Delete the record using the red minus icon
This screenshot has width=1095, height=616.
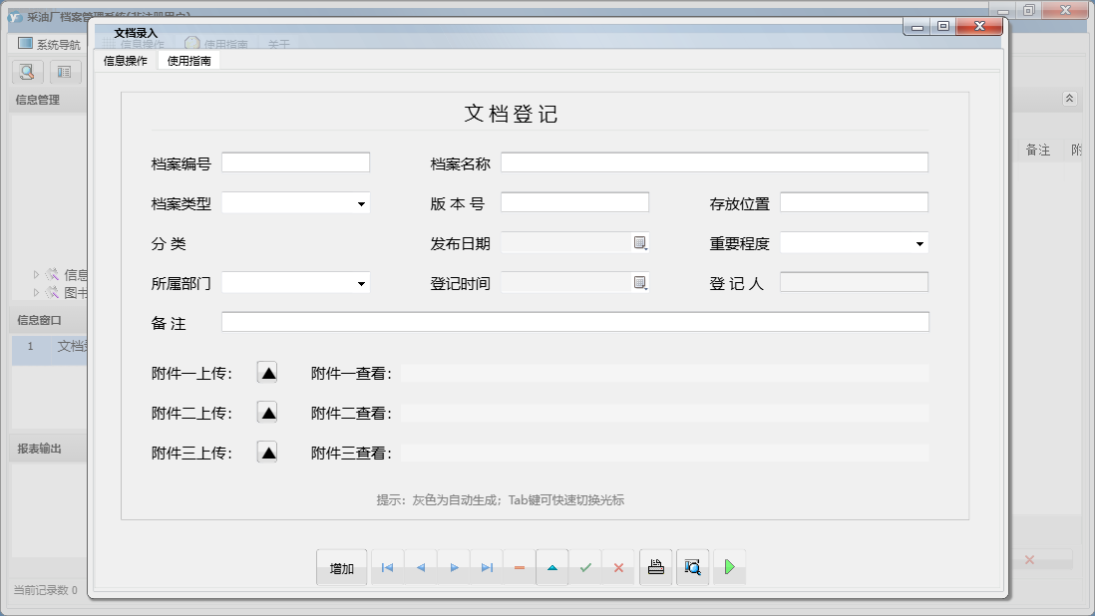coord(520,566)
